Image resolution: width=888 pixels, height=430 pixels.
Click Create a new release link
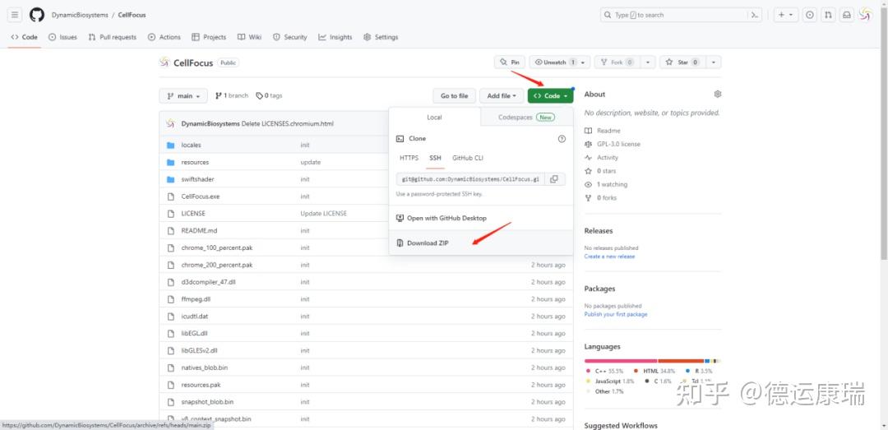[x=609, y=257]
